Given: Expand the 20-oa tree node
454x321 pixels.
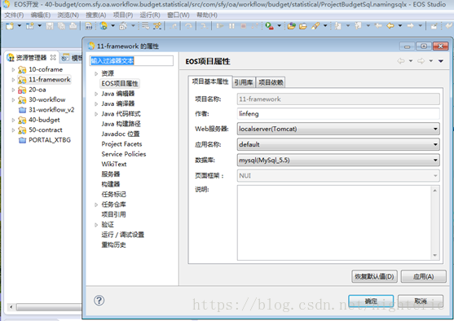Looking at the screenshot, I should [x=13, y=90].
